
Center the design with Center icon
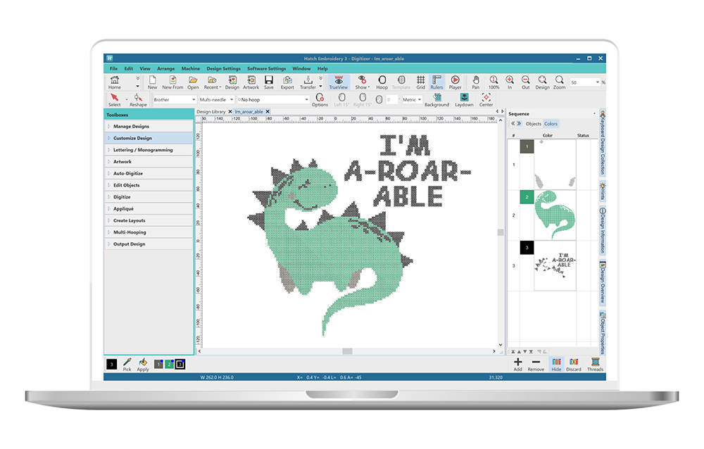tap(486, 99)
